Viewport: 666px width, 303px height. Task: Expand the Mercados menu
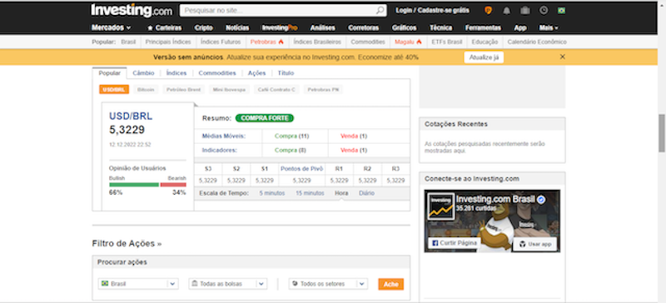tap(112, 27)
